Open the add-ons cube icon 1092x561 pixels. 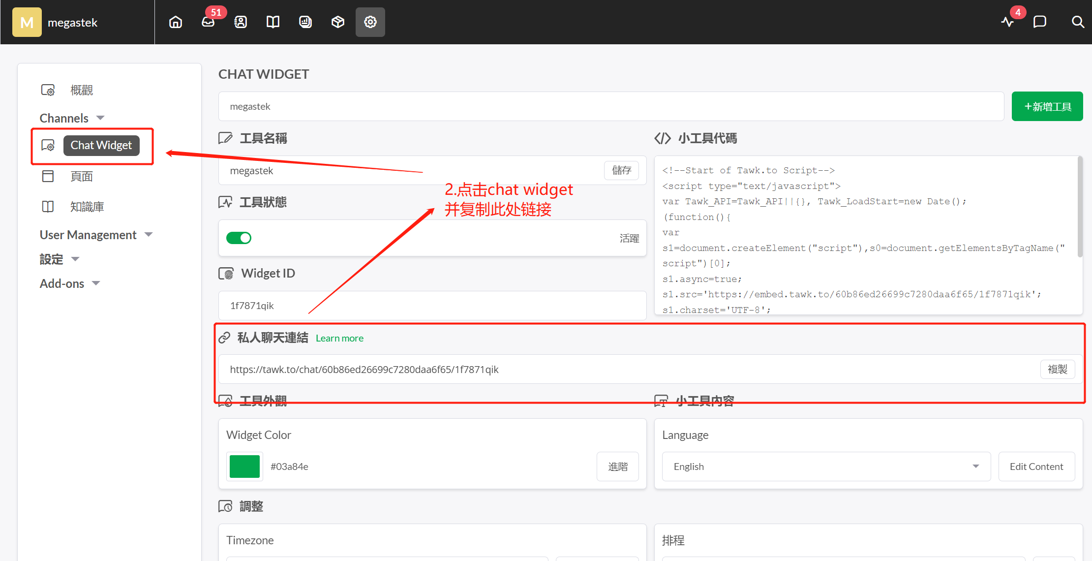coord(338,22)
